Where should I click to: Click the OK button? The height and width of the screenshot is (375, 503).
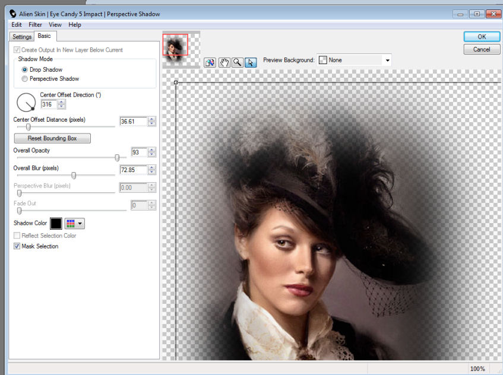[482, 37]
